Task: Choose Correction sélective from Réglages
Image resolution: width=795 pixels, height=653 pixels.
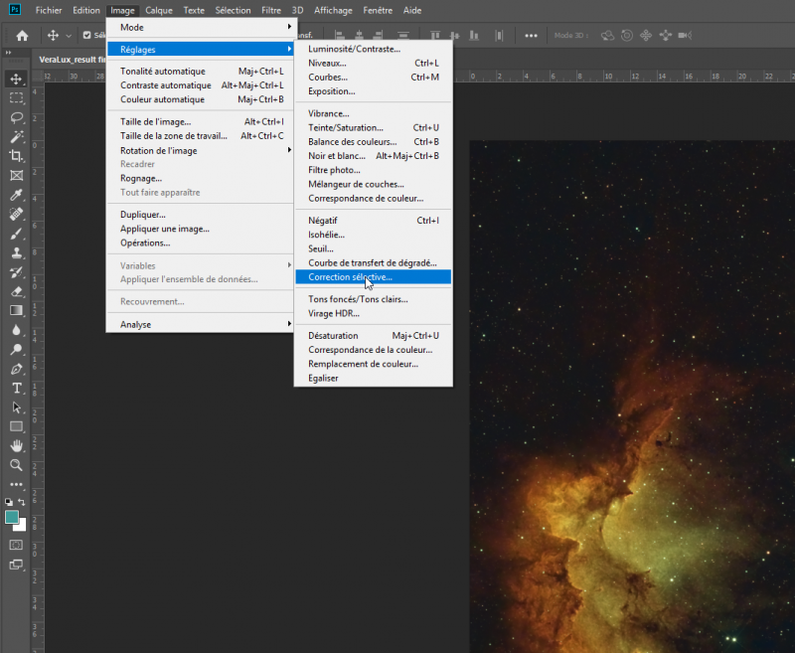Action: click(374, 277)
